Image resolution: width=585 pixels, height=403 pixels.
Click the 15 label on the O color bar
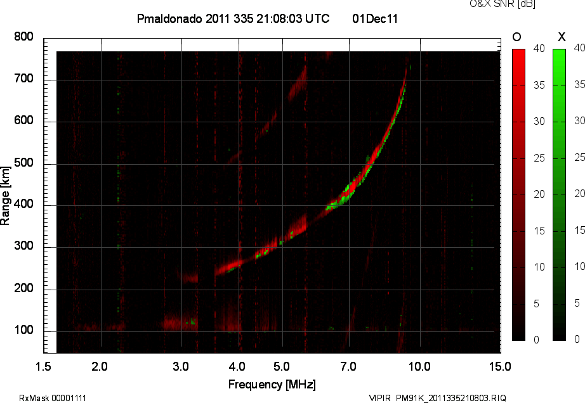click(539, 231)
